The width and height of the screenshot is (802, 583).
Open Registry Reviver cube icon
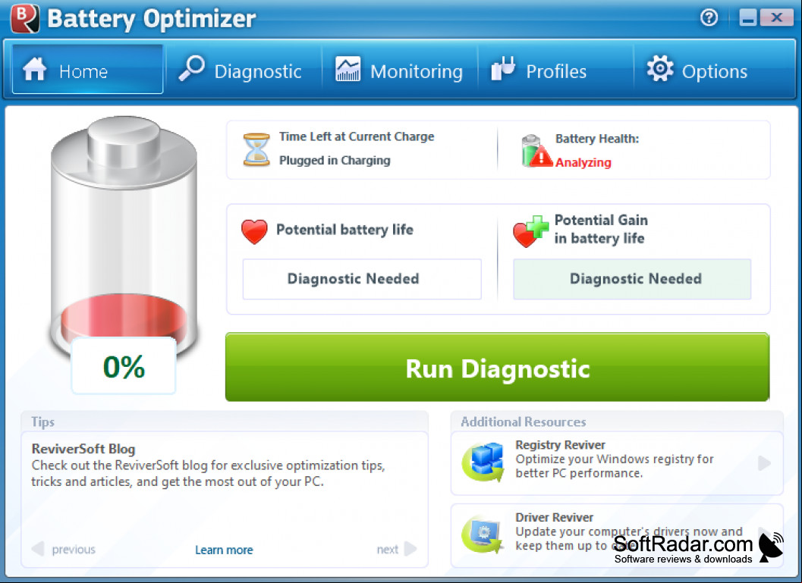tap(483, 462)
